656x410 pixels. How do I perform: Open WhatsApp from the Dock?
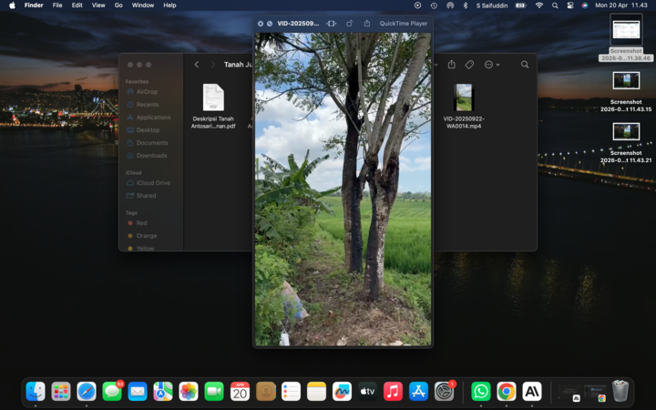click(480, 391)
